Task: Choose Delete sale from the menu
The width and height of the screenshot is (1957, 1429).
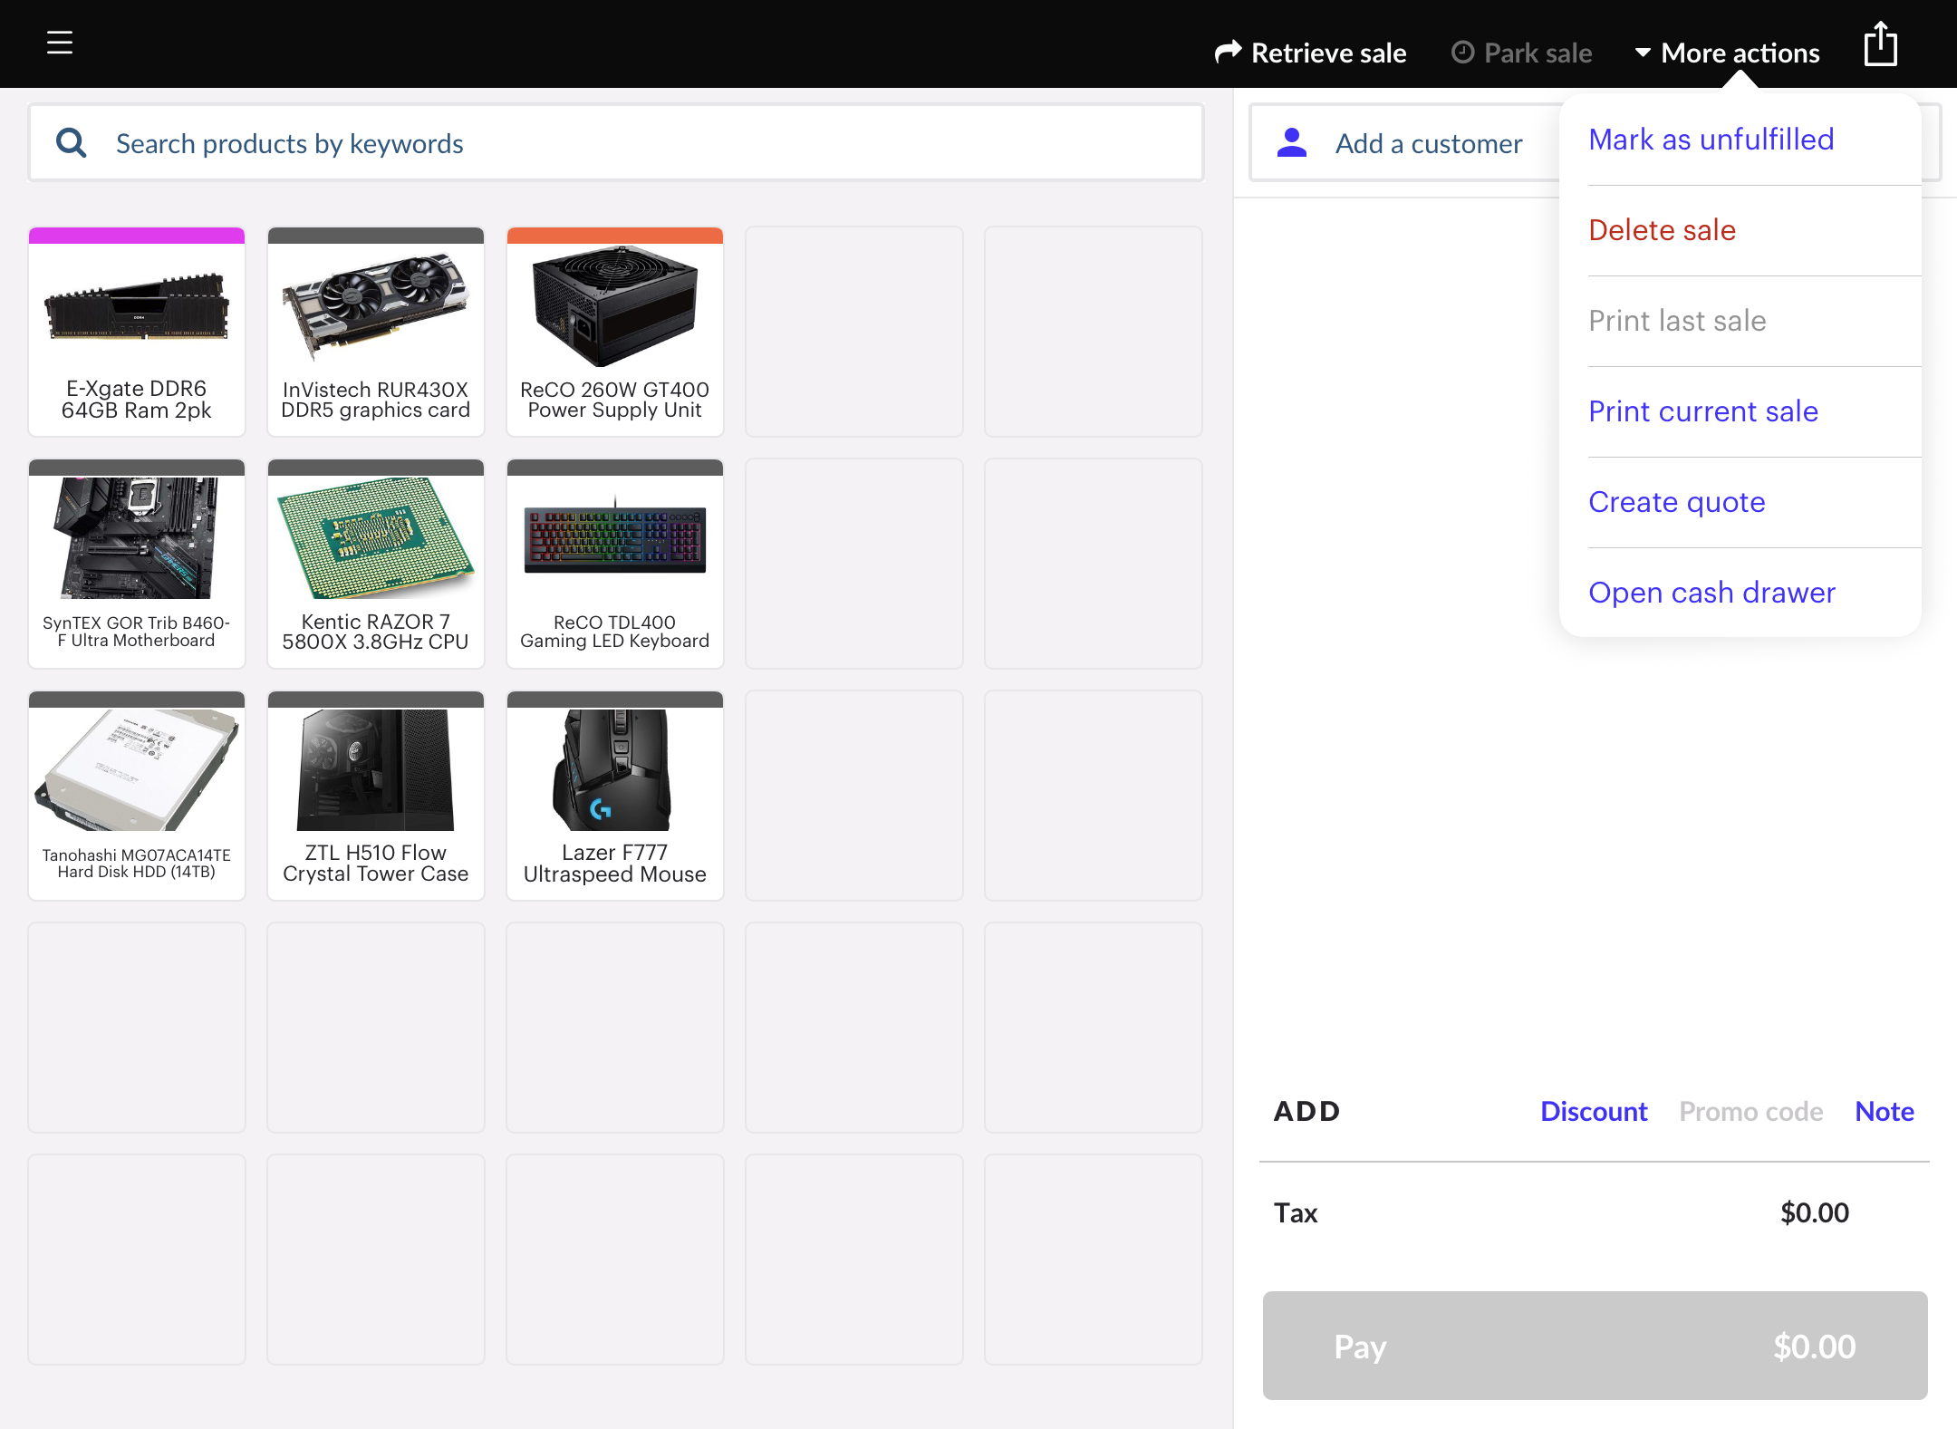Action: (1662, 229)
